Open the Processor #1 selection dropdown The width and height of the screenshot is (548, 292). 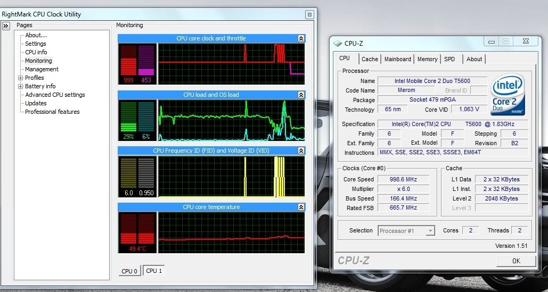point(406,231)
